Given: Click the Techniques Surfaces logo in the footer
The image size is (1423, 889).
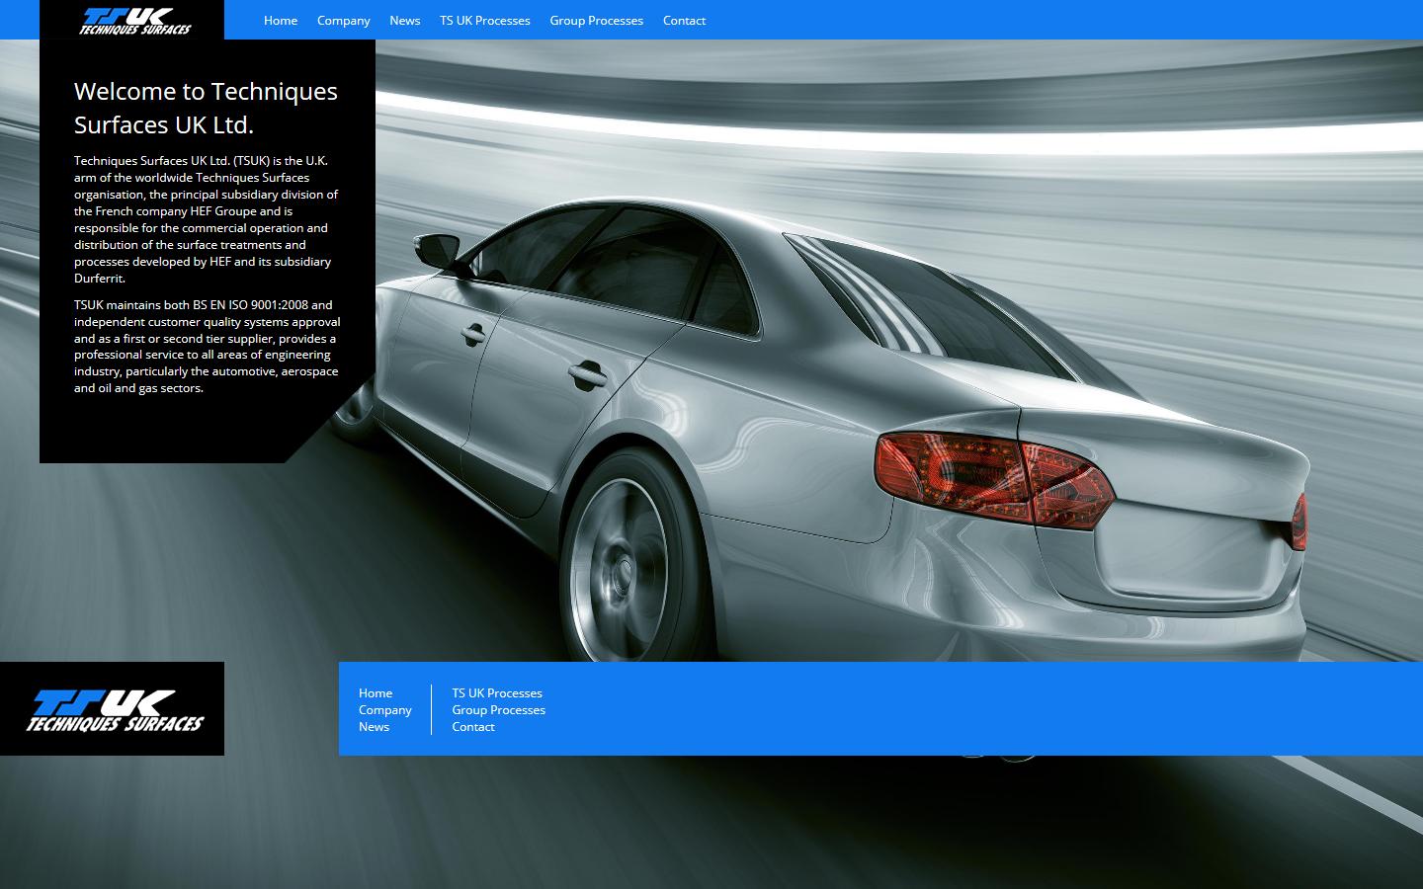Looking at the screenshot, I should point(112,707).
